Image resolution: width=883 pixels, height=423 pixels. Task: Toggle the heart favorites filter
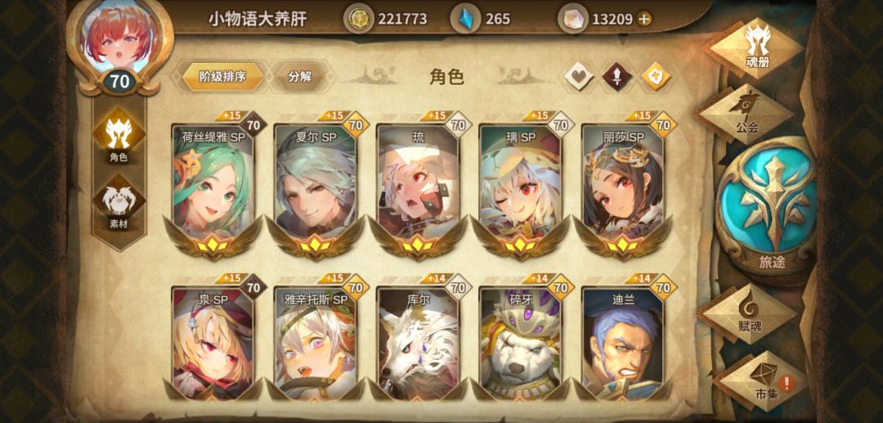579,76
